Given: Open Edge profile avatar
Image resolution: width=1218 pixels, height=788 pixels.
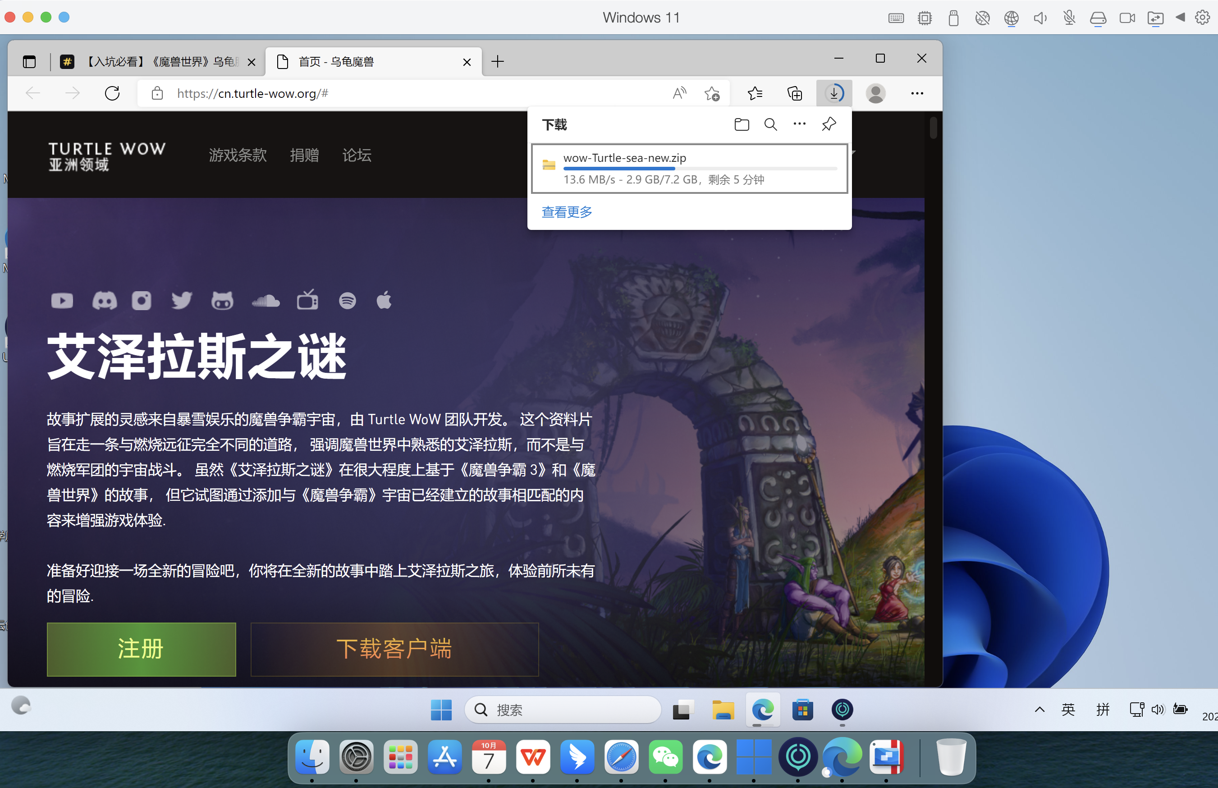Looking at the screenshot, I should [875, 93].
